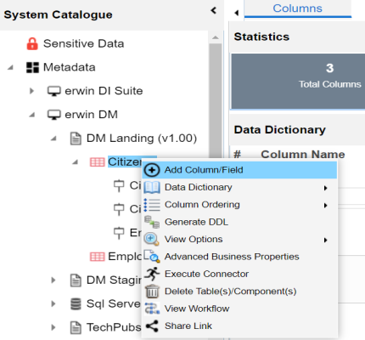The width and height of the screenshot is (365, 340).
Task: Select the Sensitive Data tree item
Action: 84,43
